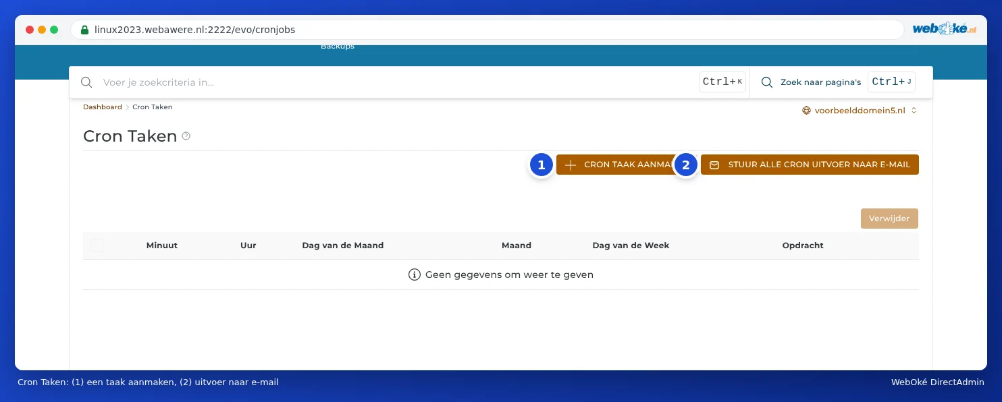Click the plus icon on Cron Taak Aanmaken
The height and width of the screenshot is (402, 1002).
coord(571,165)
